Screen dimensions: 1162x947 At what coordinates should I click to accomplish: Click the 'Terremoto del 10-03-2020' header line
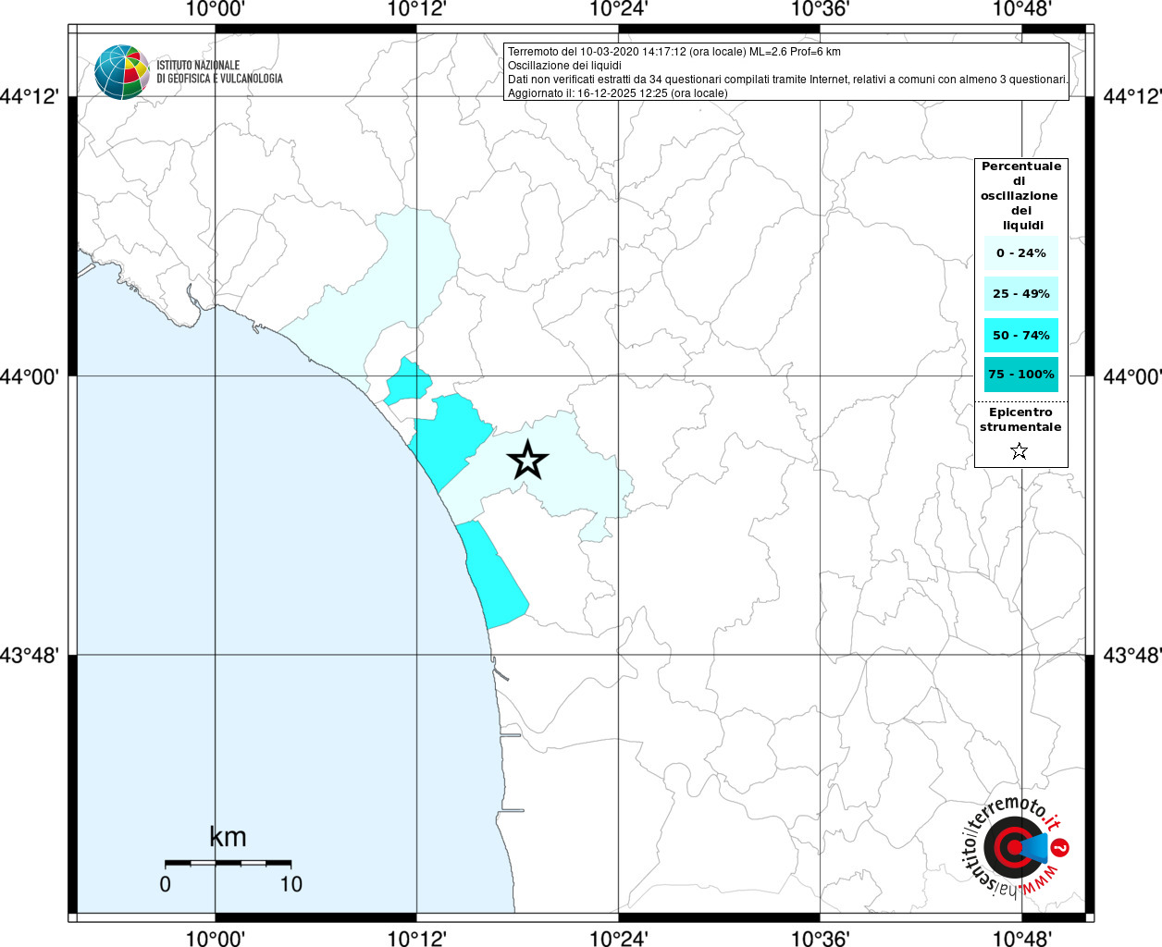tap(674, 52)
